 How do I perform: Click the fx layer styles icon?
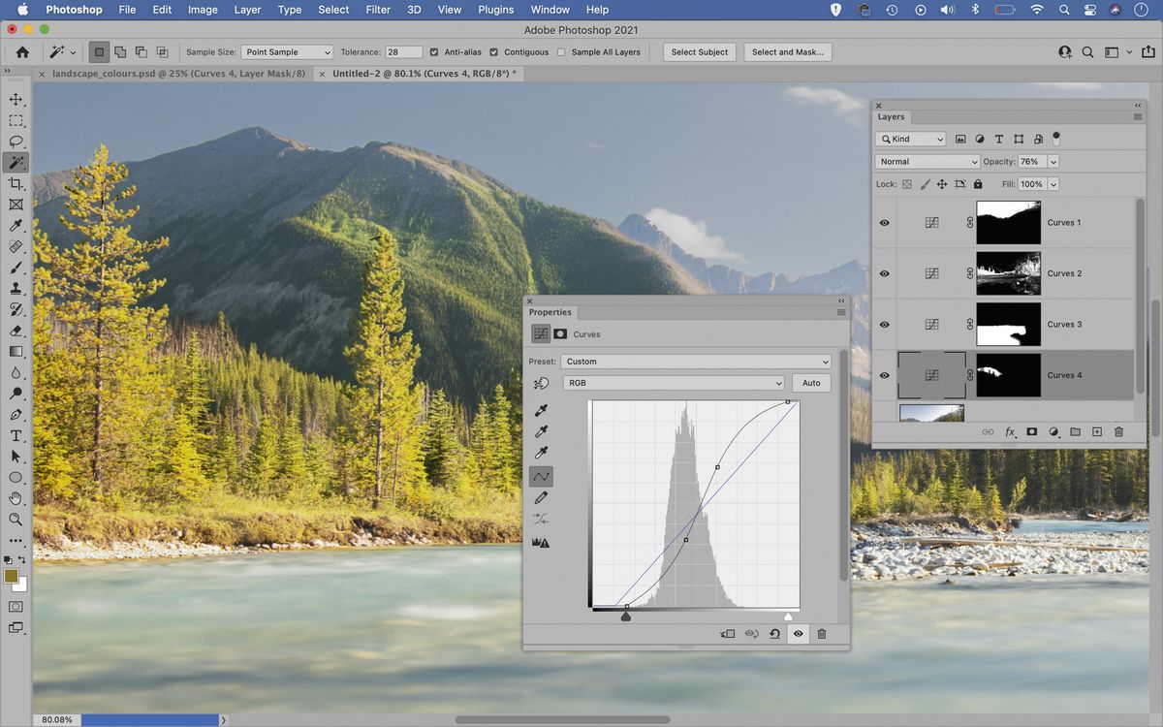point(1010,431)
